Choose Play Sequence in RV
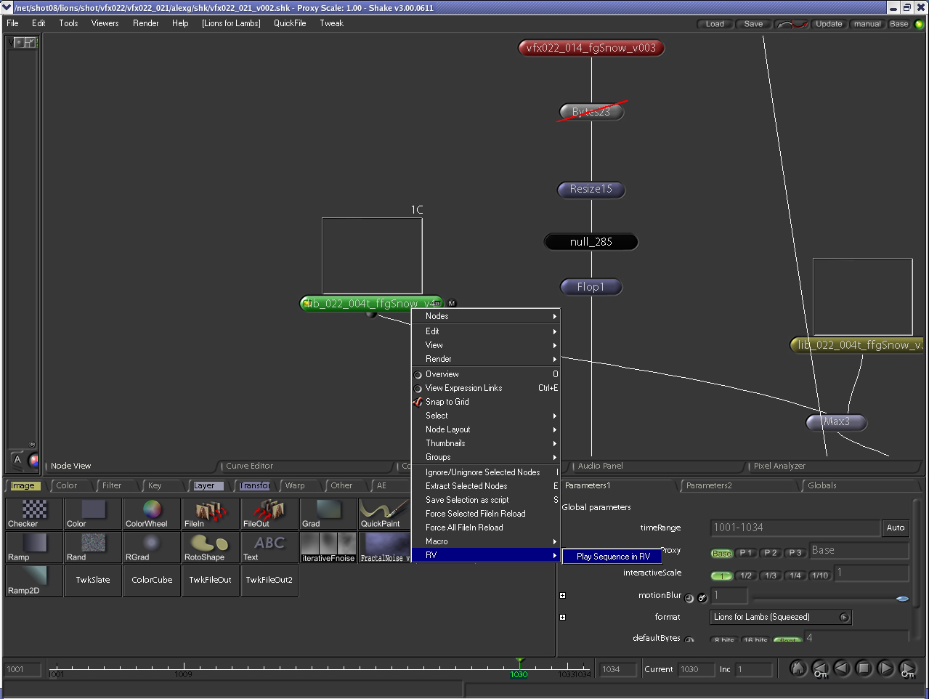Viewport: 929px width, 699px height. pos(613,557)
